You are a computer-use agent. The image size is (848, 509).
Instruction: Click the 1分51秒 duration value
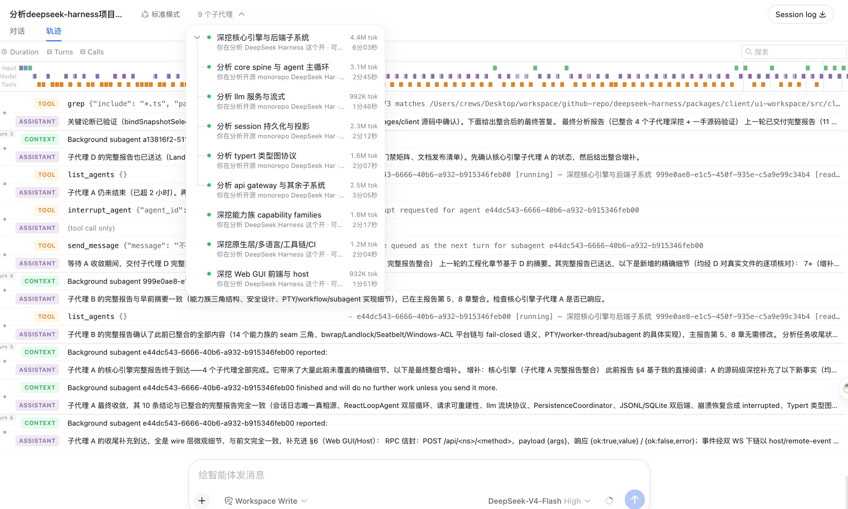[x=365, y=284]
